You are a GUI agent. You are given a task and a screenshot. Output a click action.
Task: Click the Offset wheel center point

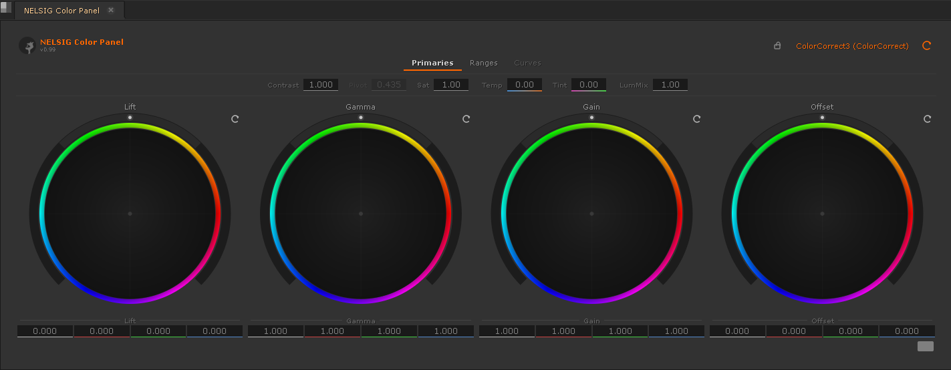(x=822, y=214)
